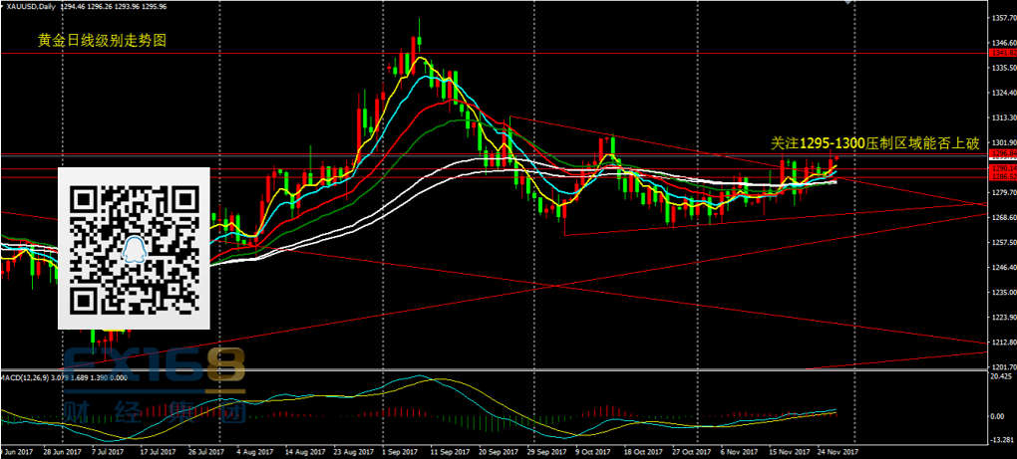The height and width of the screenshot is (459, 1017).
Task: Click the QR code image on chart
Action: [x=133, y=248]
